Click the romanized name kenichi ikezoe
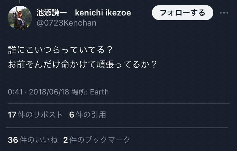The image size is (237, 151). (x=103, y=13)
